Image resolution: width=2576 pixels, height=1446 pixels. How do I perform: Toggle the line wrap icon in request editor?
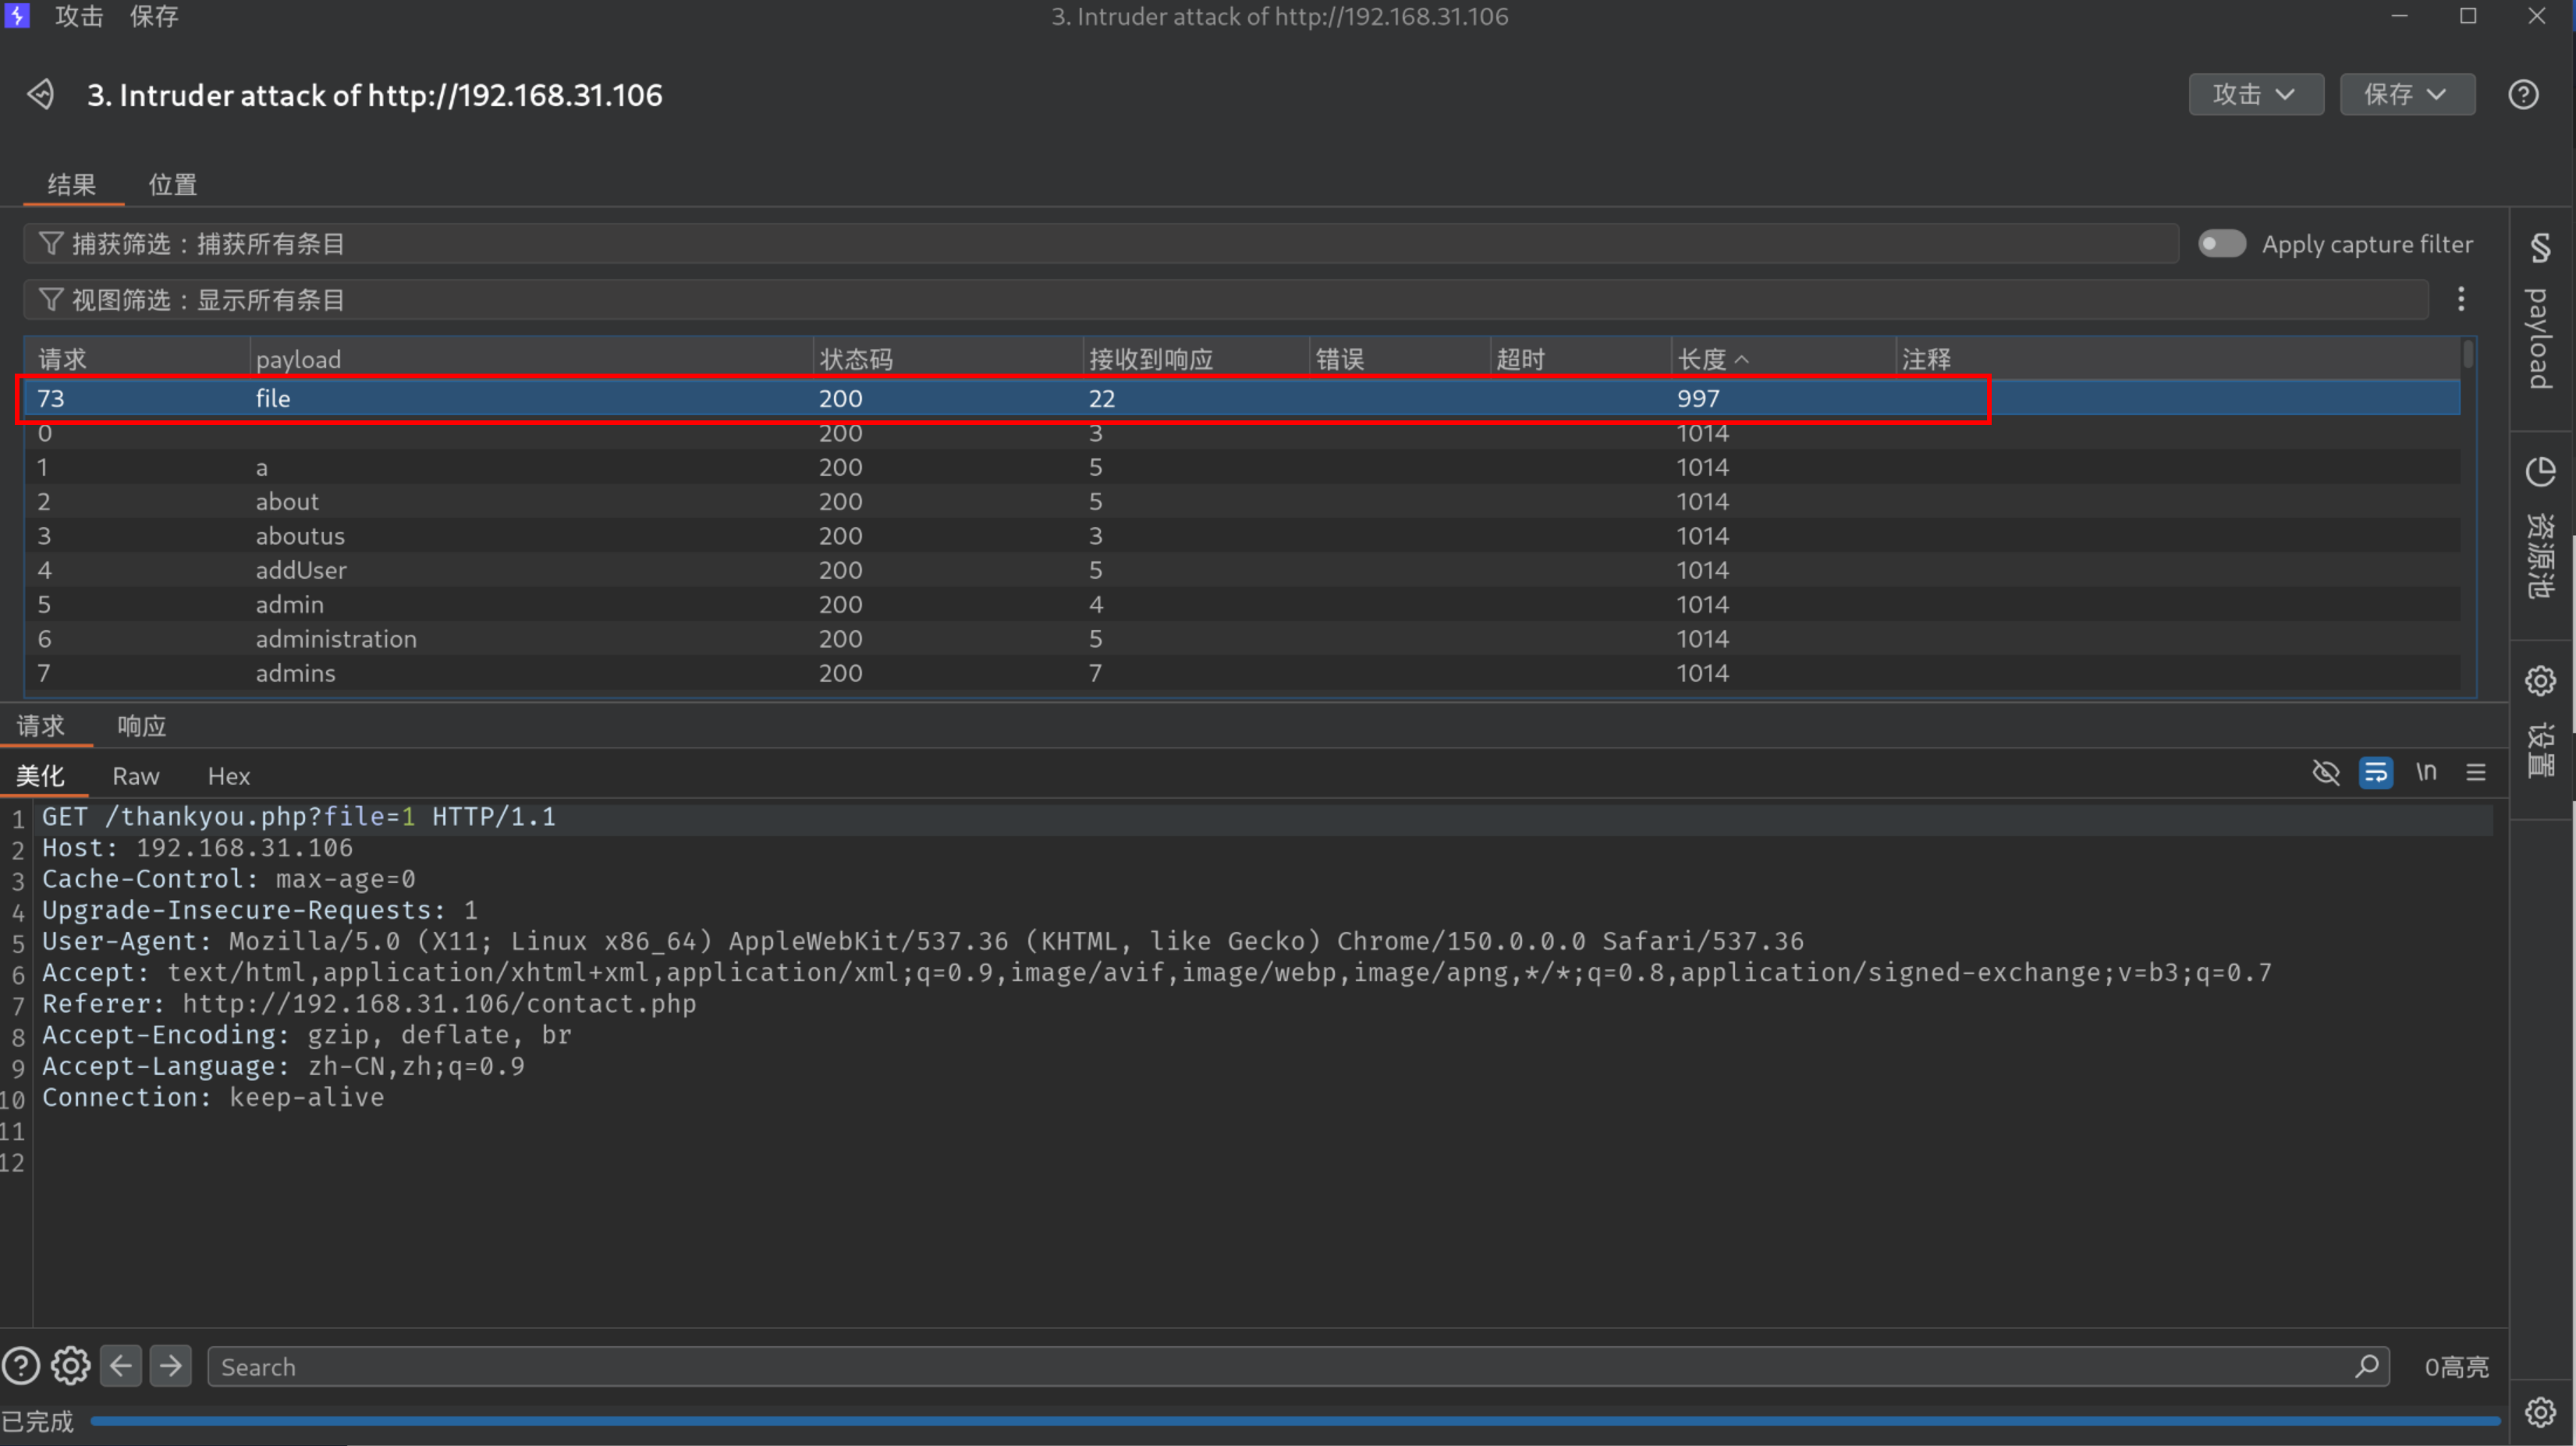click(x=2376, y=772)
